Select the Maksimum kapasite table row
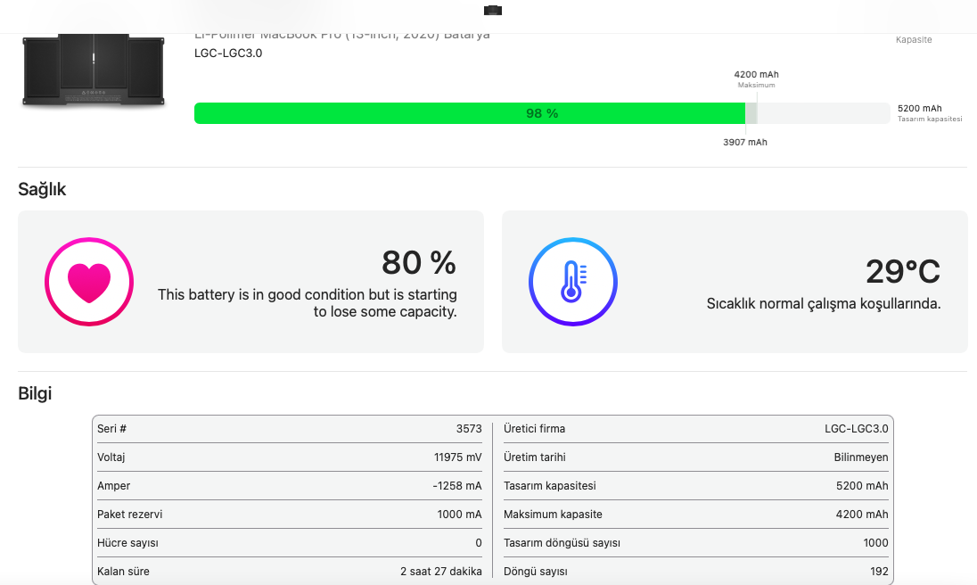The width and height of the screenshot is (977, 585). [x=695, y=515]
